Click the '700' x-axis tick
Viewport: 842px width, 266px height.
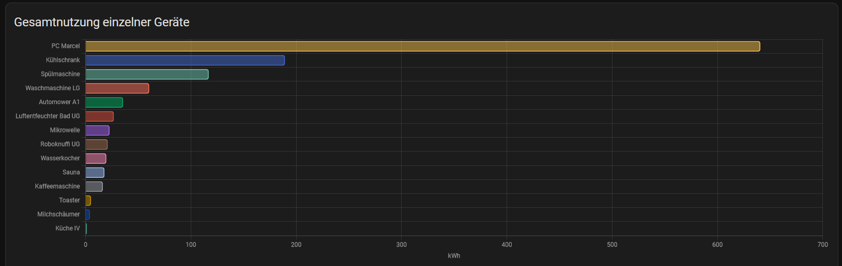click(x=823, y=244)
